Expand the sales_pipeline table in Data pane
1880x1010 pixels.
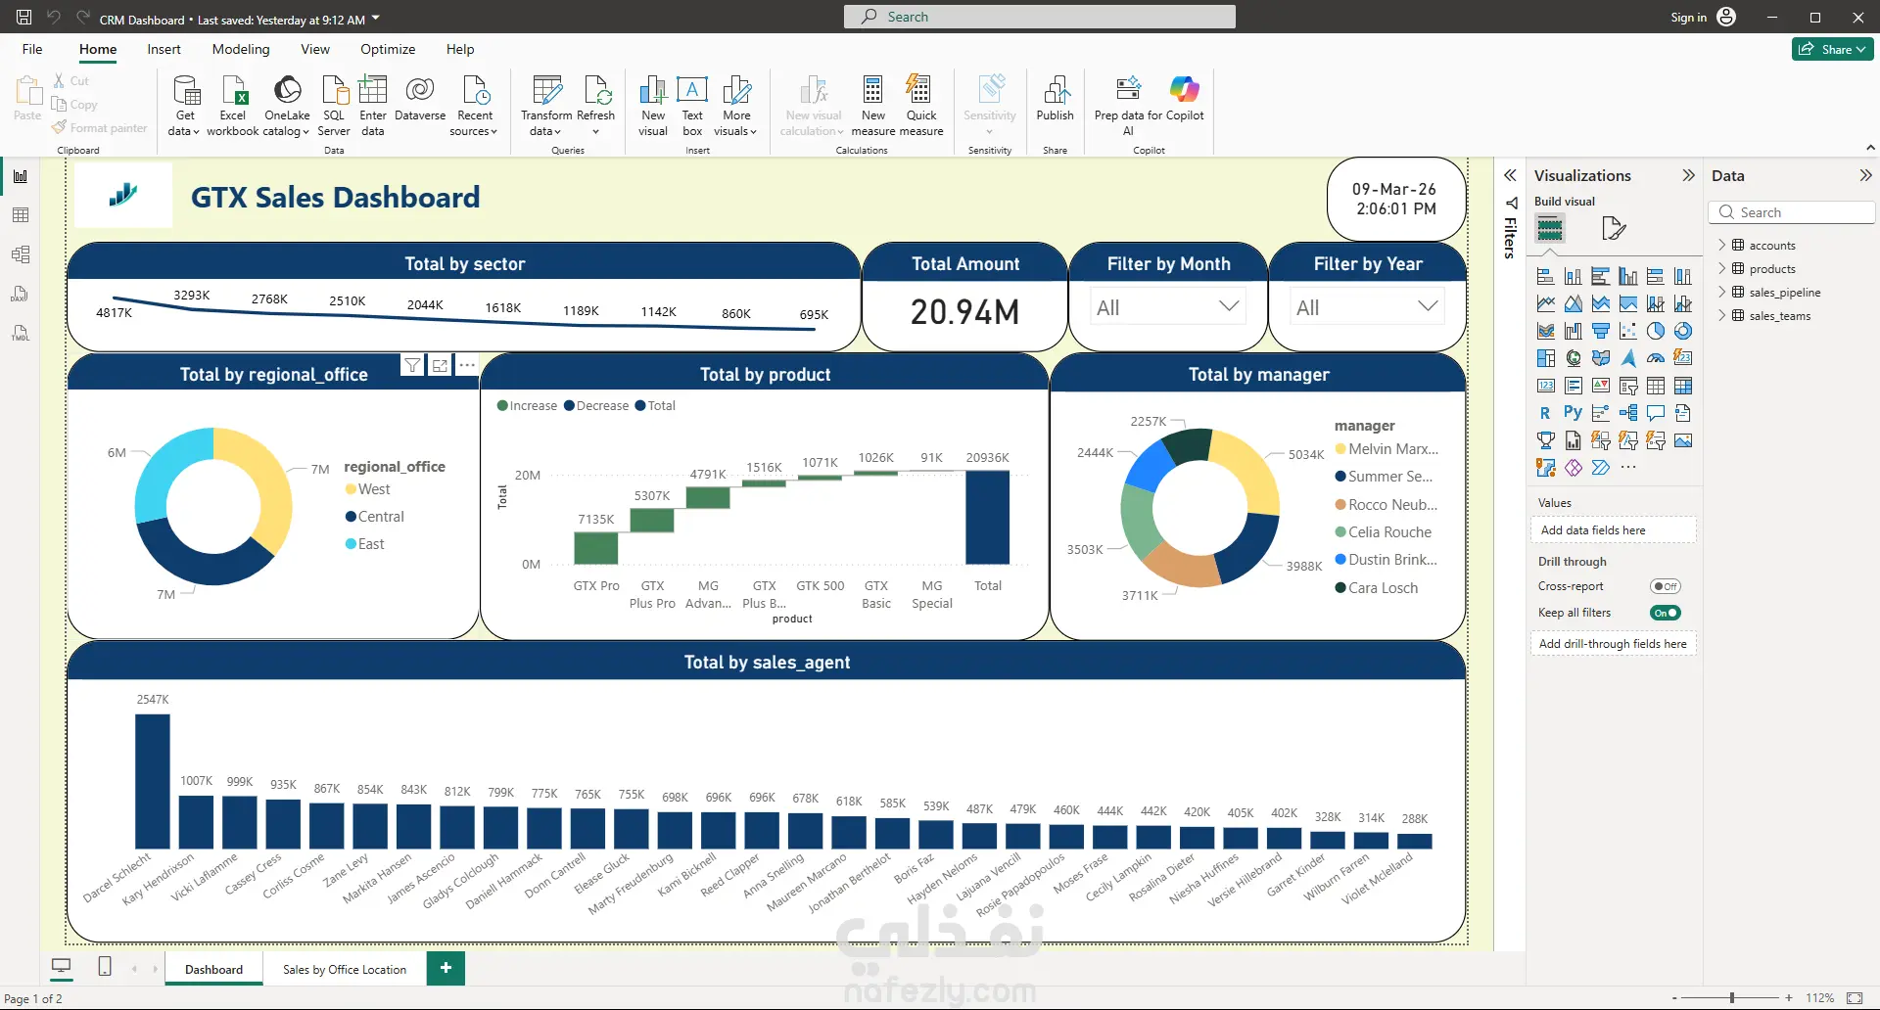(x=1722, y=292)
